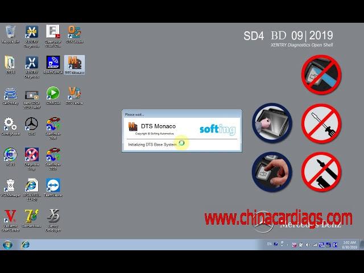Launch the Diagnosis Stop shortcut
Viewport: 364px width, 273px height.
click(x=32, y=159)
